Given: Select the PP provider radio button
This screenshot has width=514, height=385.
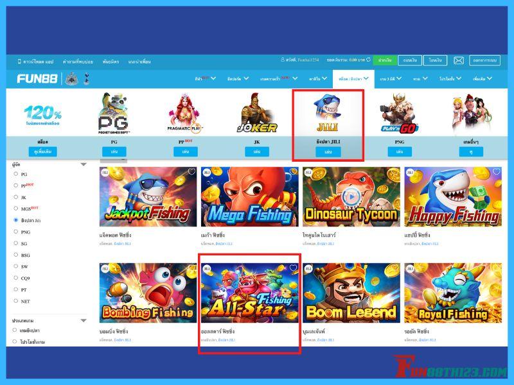Looking at the screenshot, I should click(15, 185).
